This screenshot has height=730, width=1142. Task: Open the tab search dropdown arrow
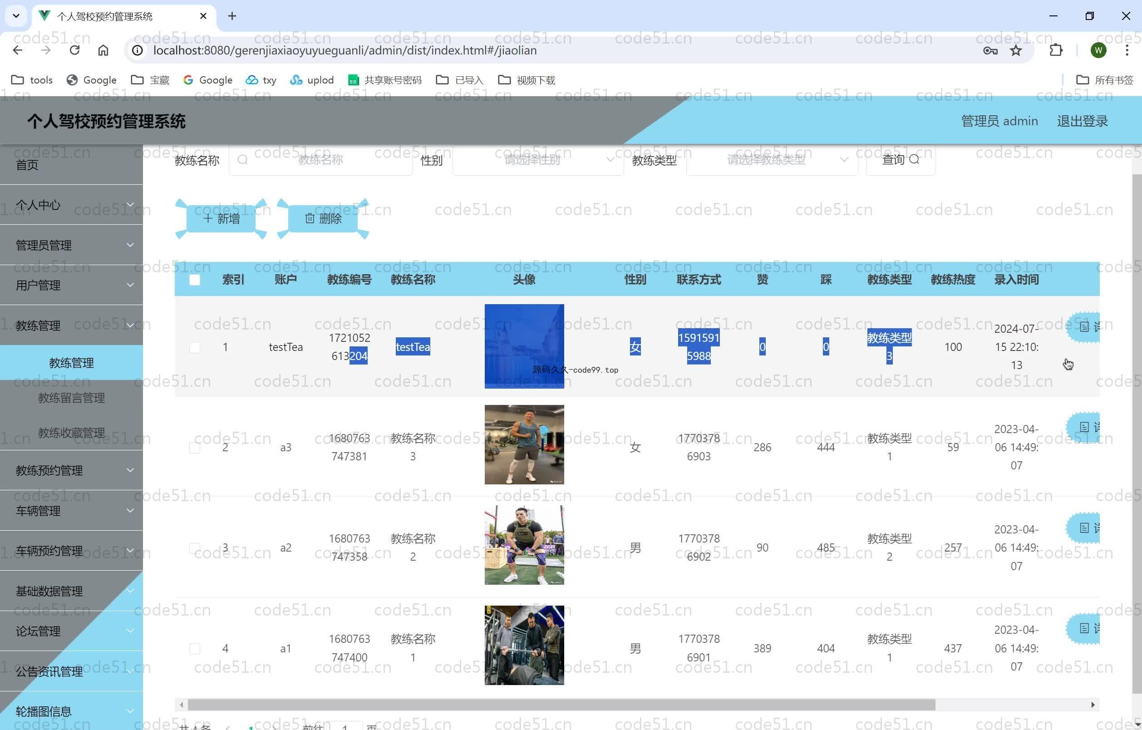coord(16,16)
